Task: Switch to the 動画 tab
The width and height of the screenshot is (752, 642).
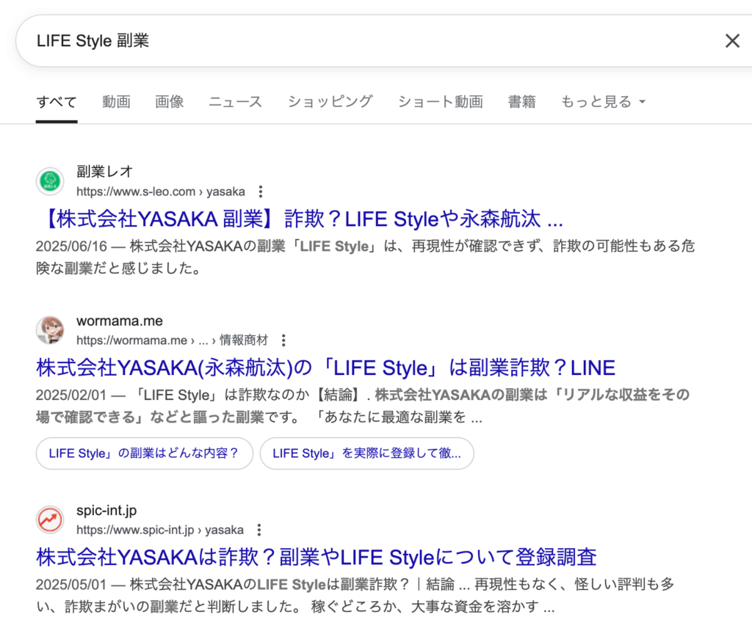Action: coord(116,101)
